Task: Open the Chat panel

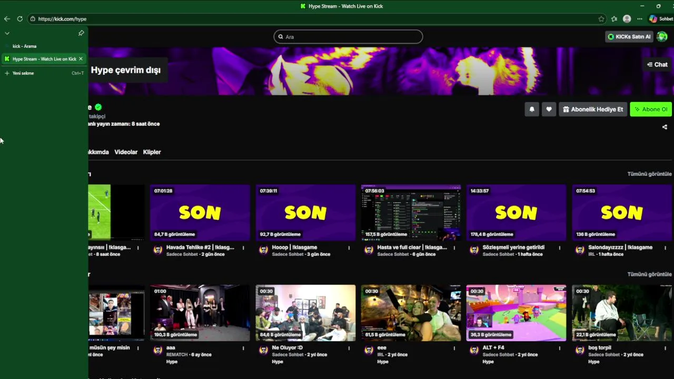Action: (657, 65)
